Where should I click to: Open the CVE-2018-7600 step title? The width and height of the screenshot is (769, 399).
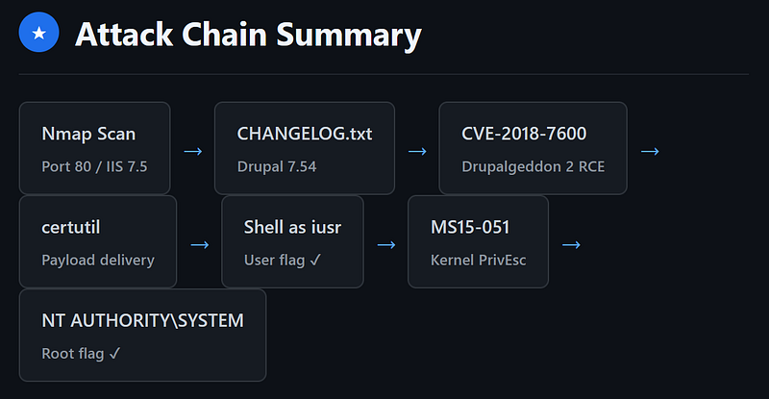pyautogui.click(x=524, y=134)
